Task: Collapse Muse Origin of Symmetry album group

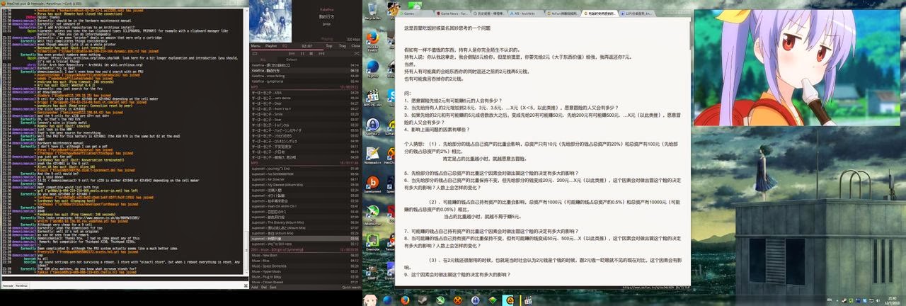Action: click(x=306, y=249)
